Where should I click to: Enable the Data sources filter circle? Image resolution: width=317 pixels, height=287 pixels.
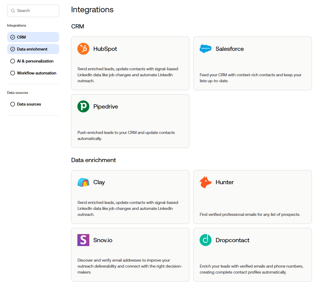click(13, 104)
